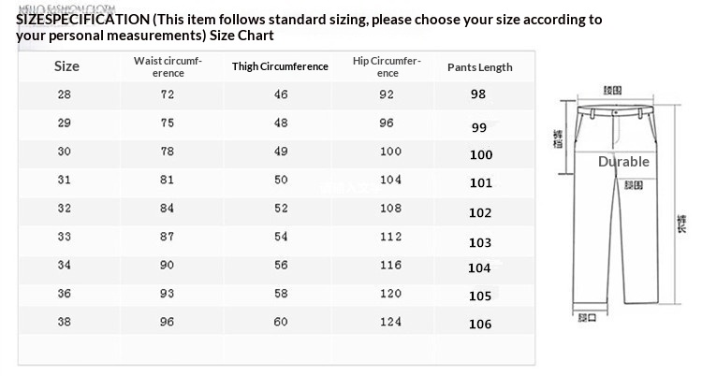This screenshot has width=702, height=376.
Task: Click size 32 in the Size column
Action: pos(65,208)
